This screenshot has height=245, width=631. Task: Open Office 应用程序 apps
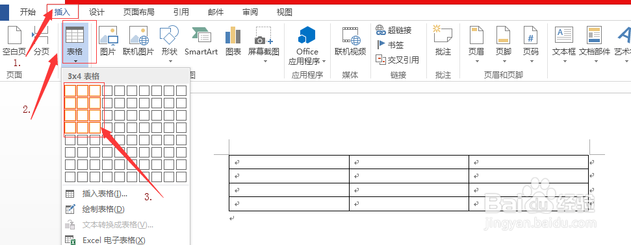click(307, 45)
